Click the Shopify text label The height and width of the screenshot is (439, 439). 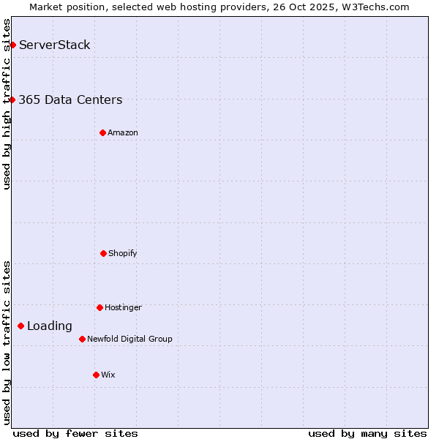(123, 253)
